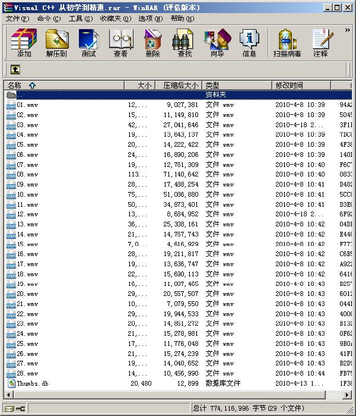
Task: Click the drive icon in status bar
Action: point(9,408)
